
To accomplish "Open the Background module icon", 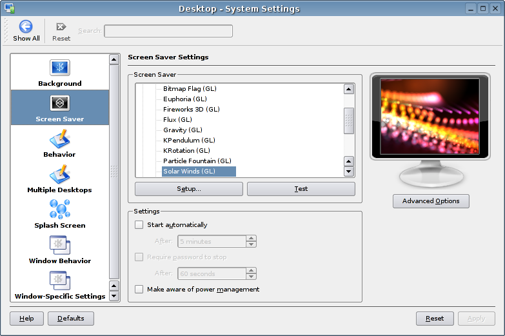I will (x=59, y=68).
